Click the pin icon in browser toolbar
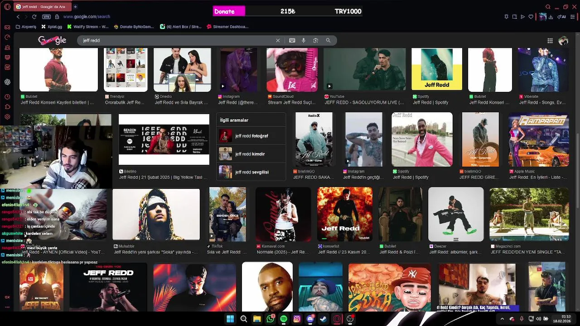Screen dimensions: 580x326 coord(506,17)
